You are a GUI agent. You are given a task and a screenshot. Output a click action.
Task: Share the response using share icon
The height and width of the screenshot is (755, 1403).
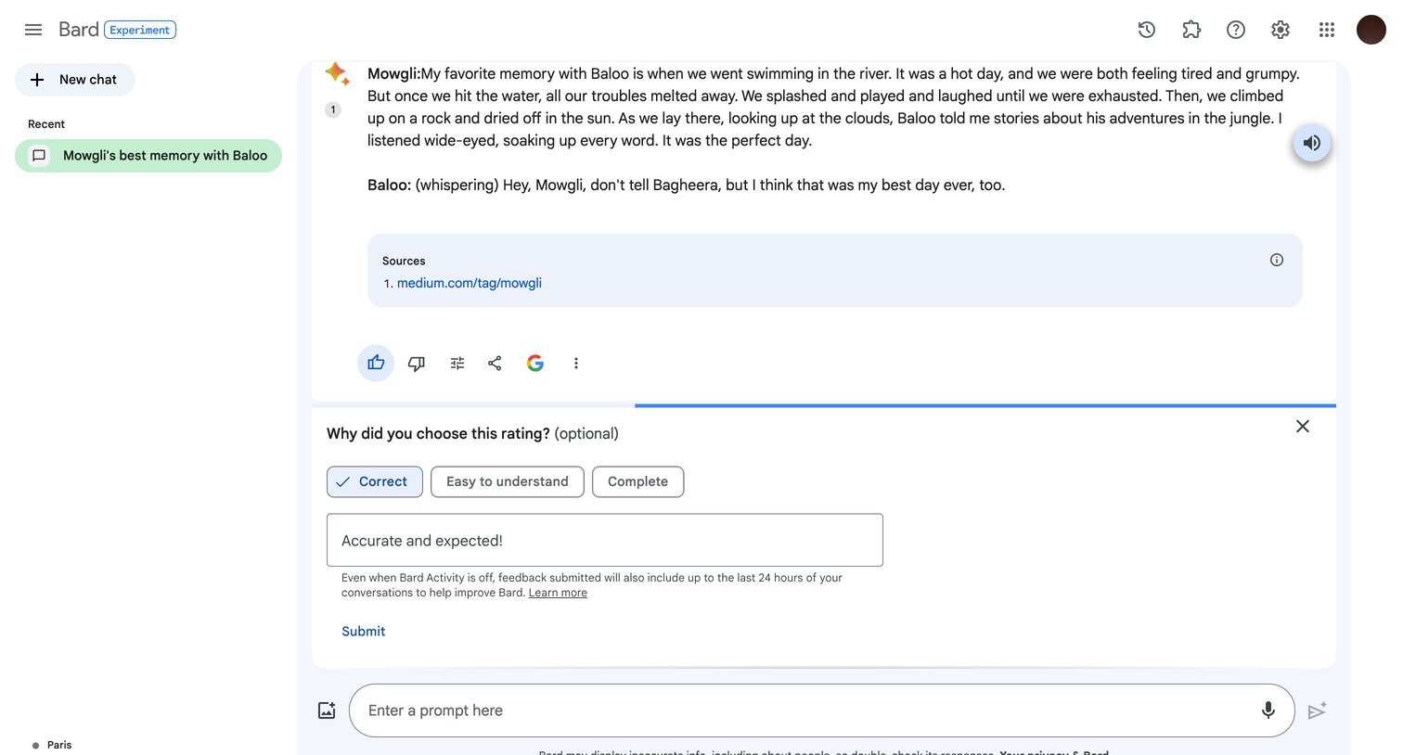[495, 363]
